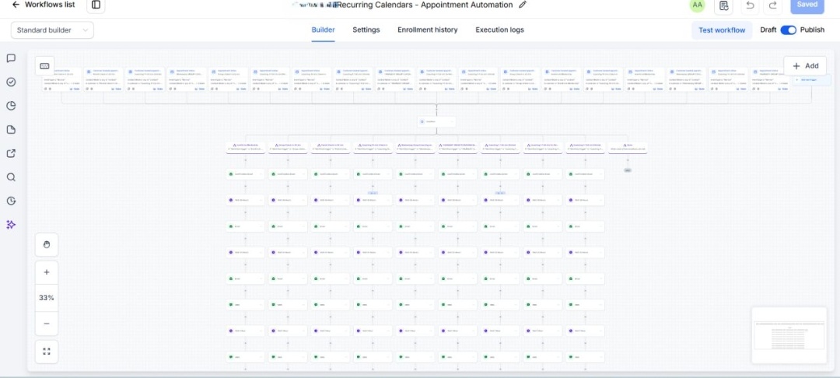Click the Redo arrow
This screenshot has width=840, height=378.
(772, 5)
